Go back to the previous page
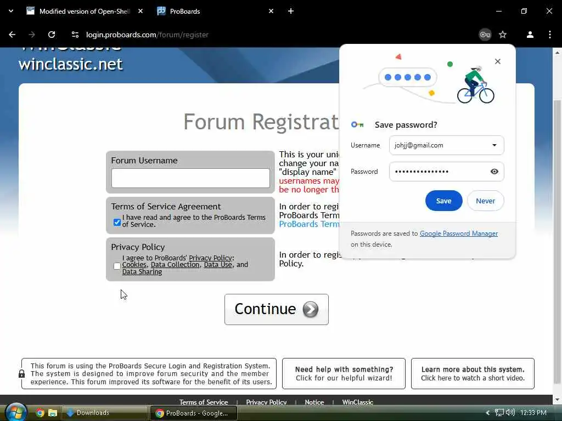Viewport: 562px width, 421px height. 12,35
